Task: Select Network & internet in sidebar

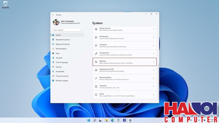Action: click(62, 44)
